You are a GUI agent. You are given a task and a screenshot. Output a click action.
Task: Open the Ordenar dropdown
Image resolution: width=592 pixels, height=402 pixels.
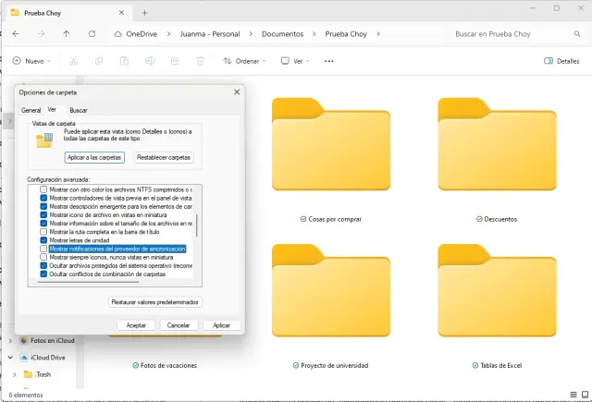[x=245, y=61]
